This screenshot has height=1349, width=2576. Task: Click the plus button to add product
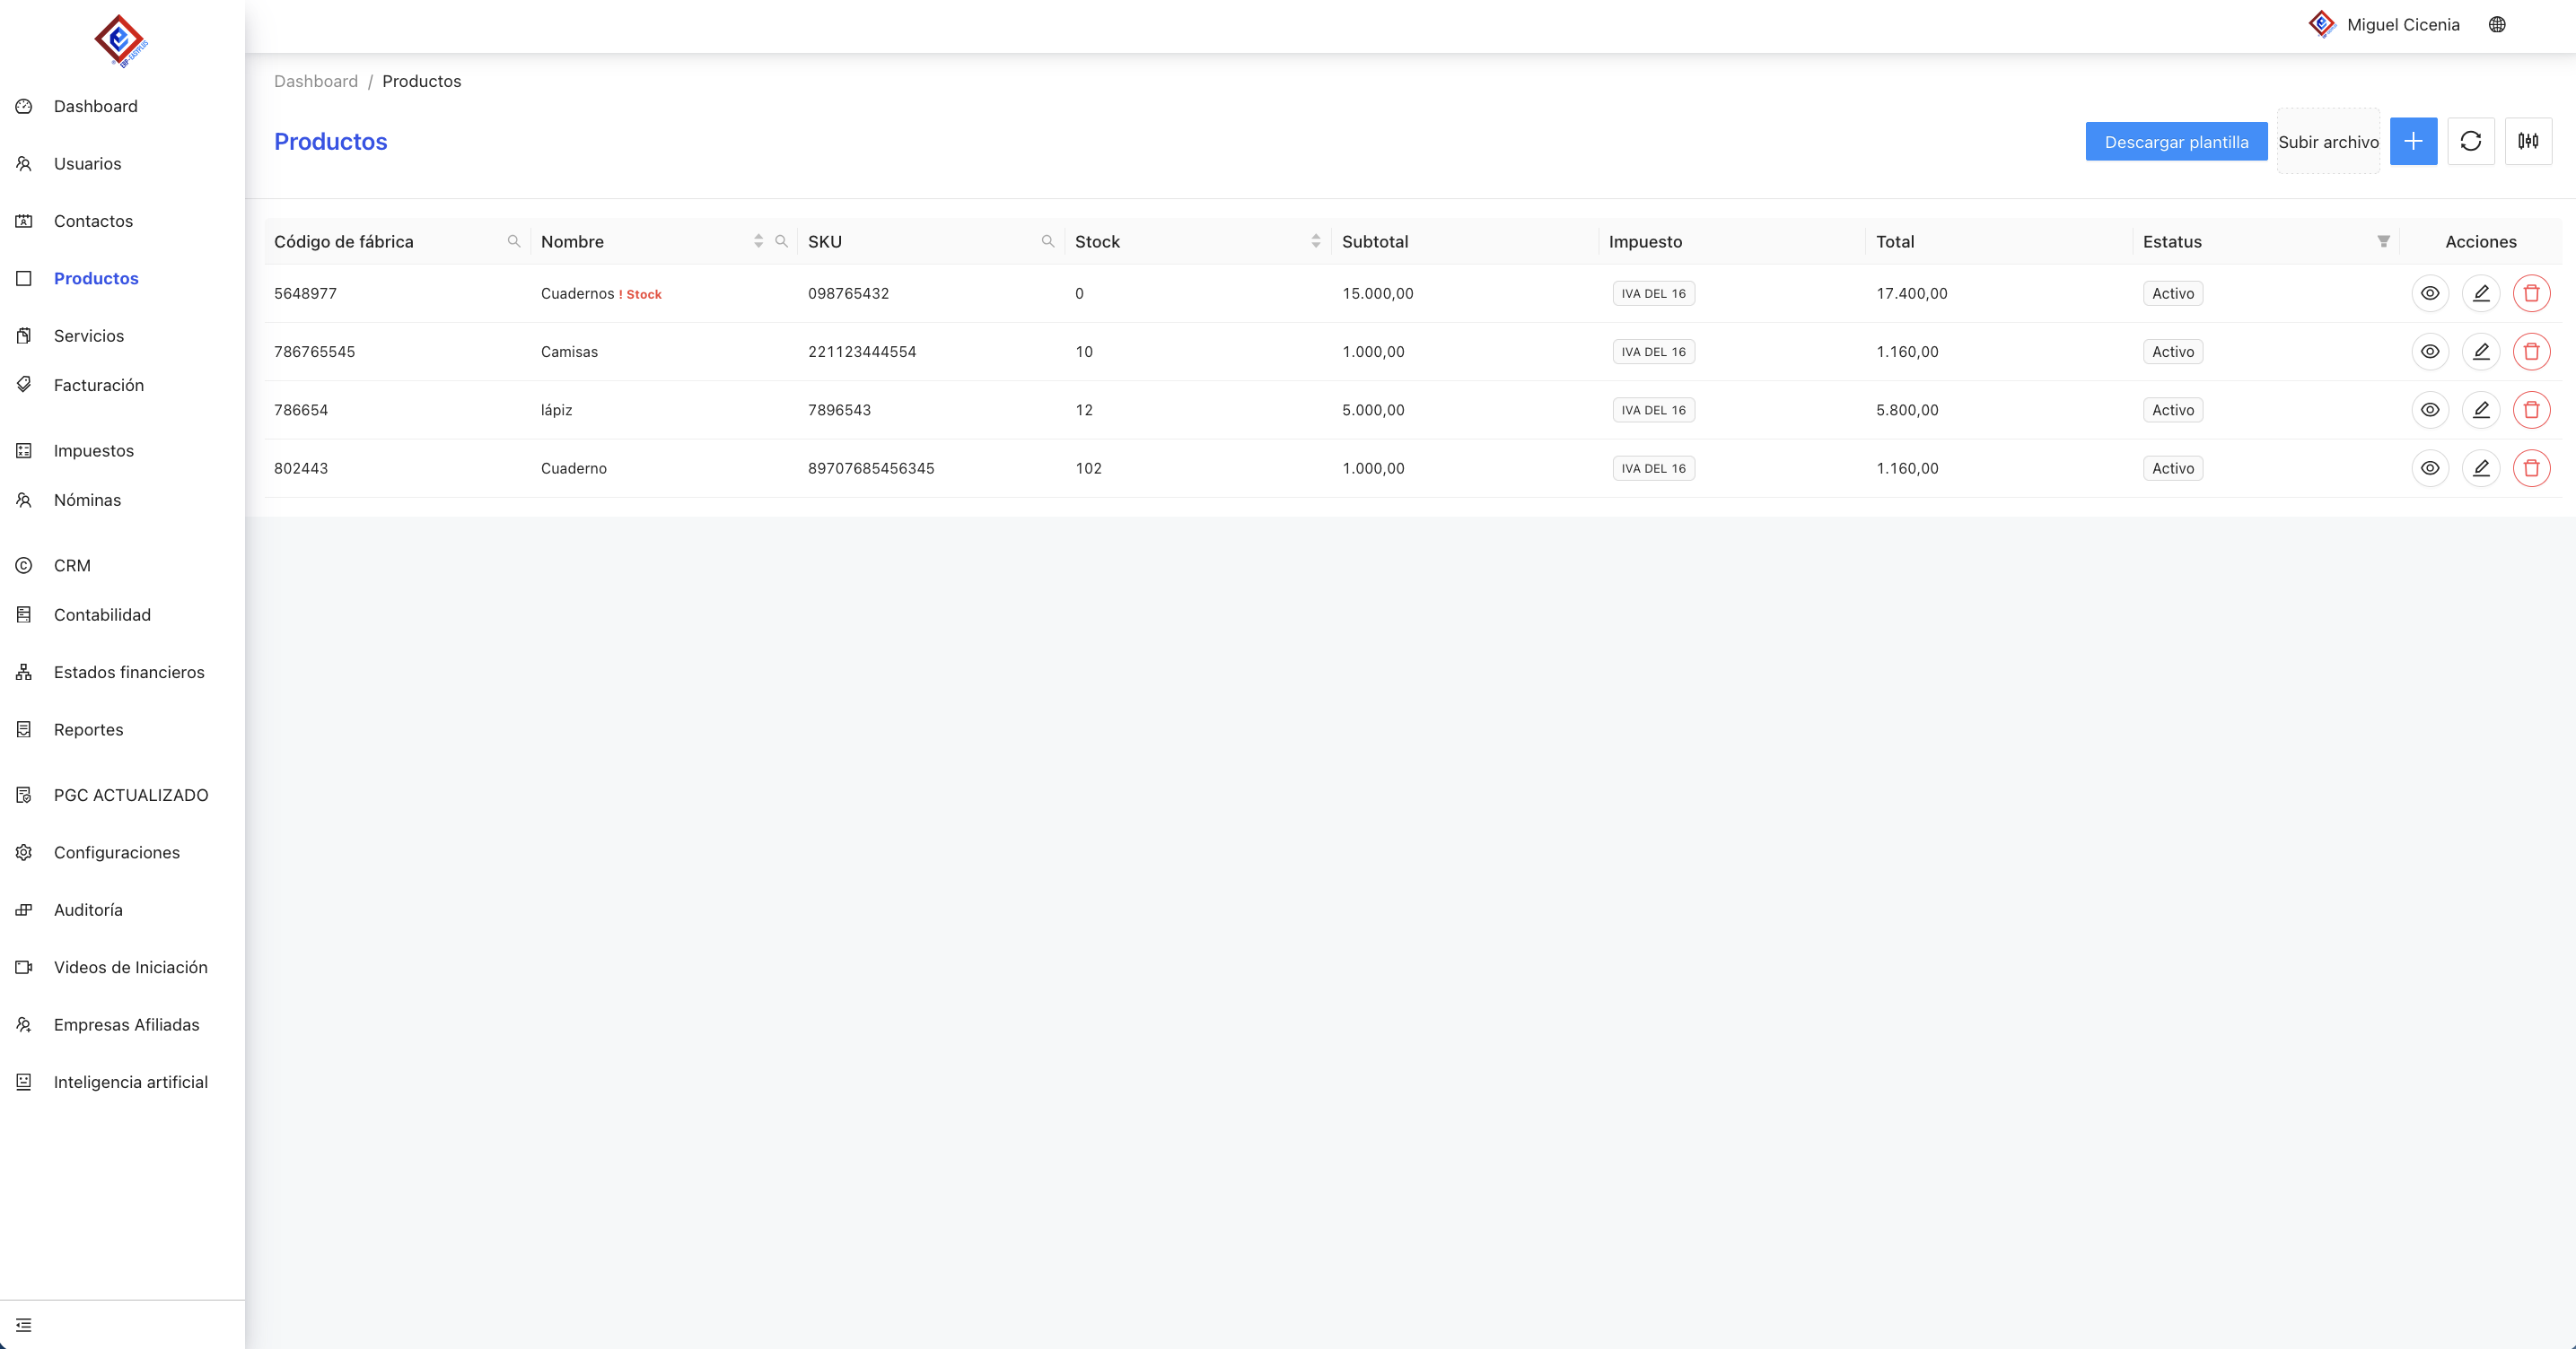[x=2413, y=141]
